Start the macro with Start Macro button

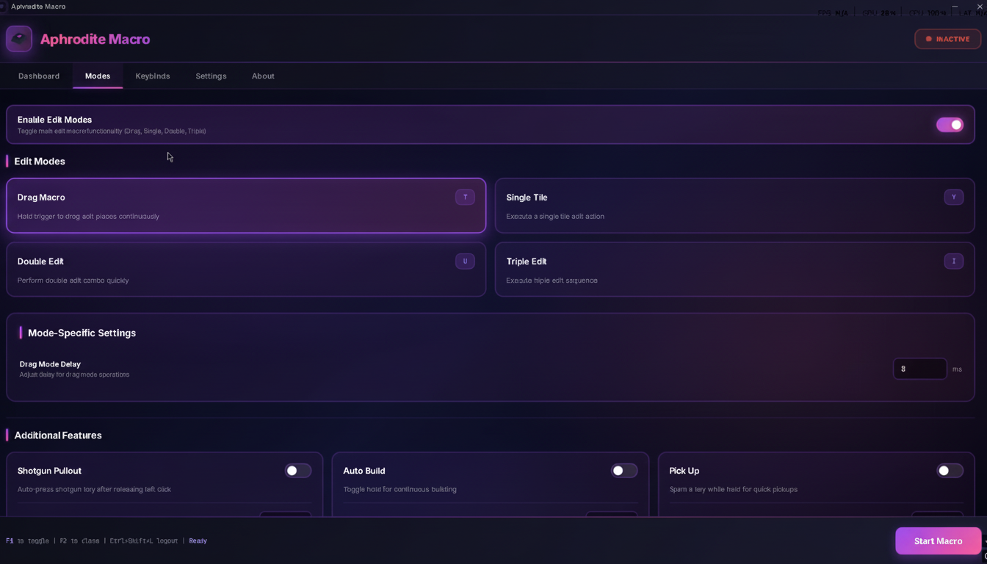tap(938, 541)
